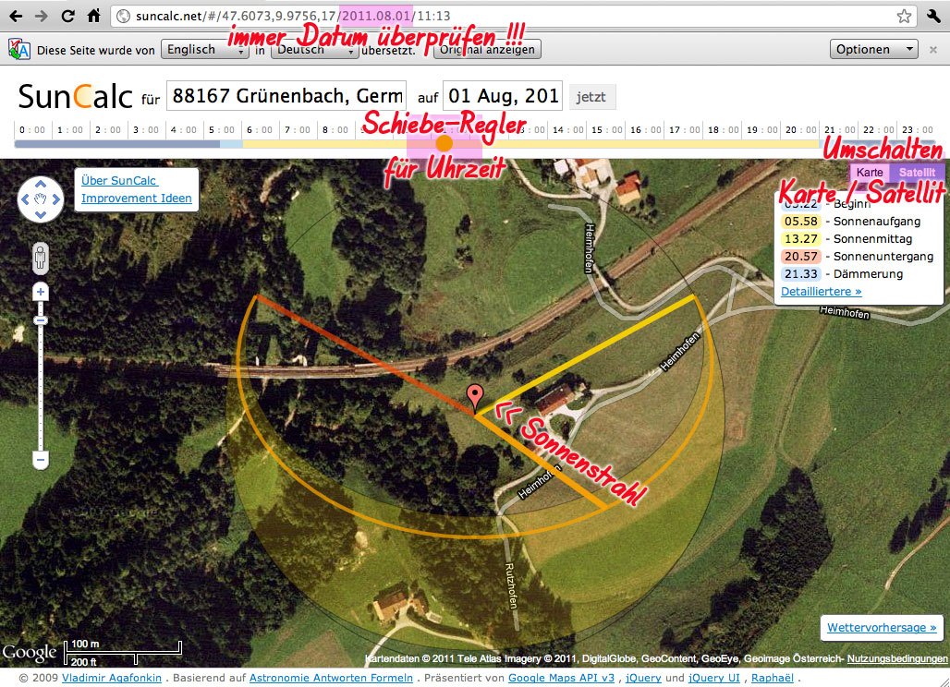
Task: Select the Street View pegman icon
Action: (41, 259)
